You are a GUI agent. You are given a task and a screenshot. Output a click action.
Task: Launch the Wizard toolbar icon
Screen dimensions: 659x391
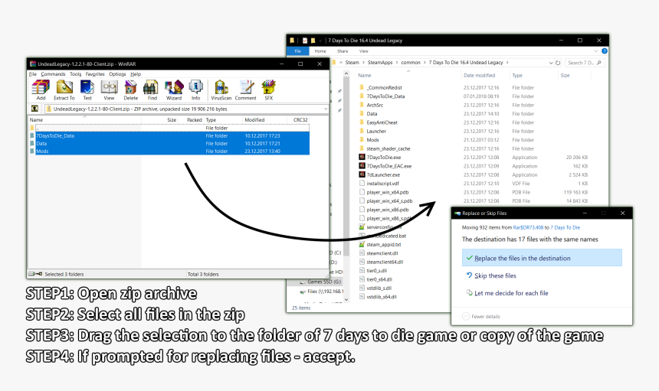point(174,90)
